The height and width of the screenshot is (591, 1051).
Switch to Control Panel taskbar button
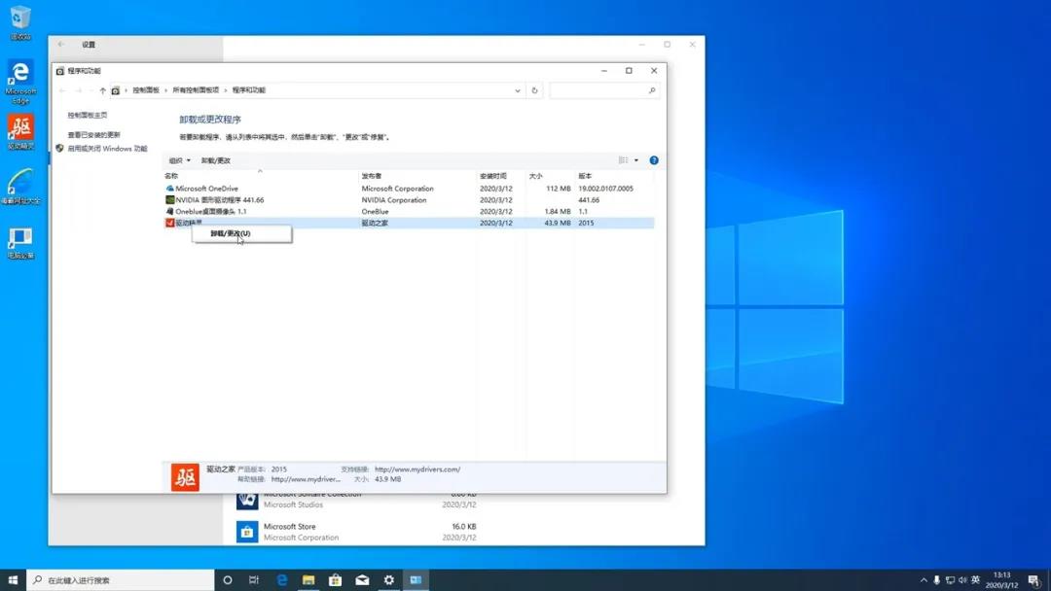coord(416,580)
